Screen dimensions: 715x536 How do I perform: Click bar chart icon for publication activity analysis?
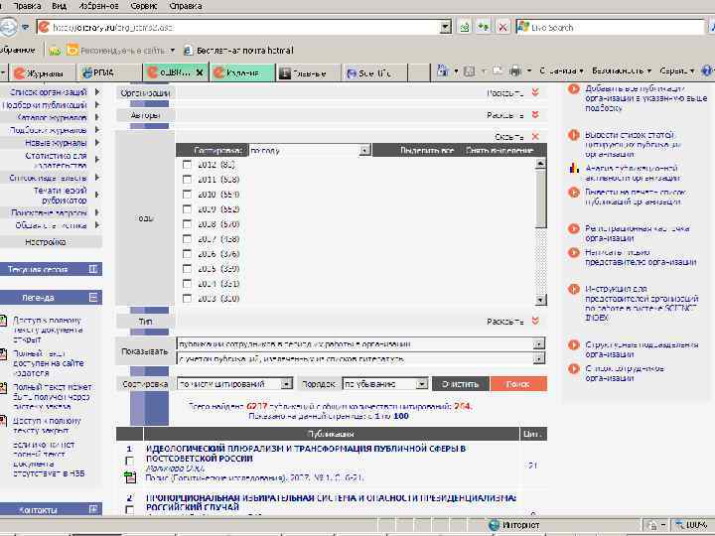[574, 168]
